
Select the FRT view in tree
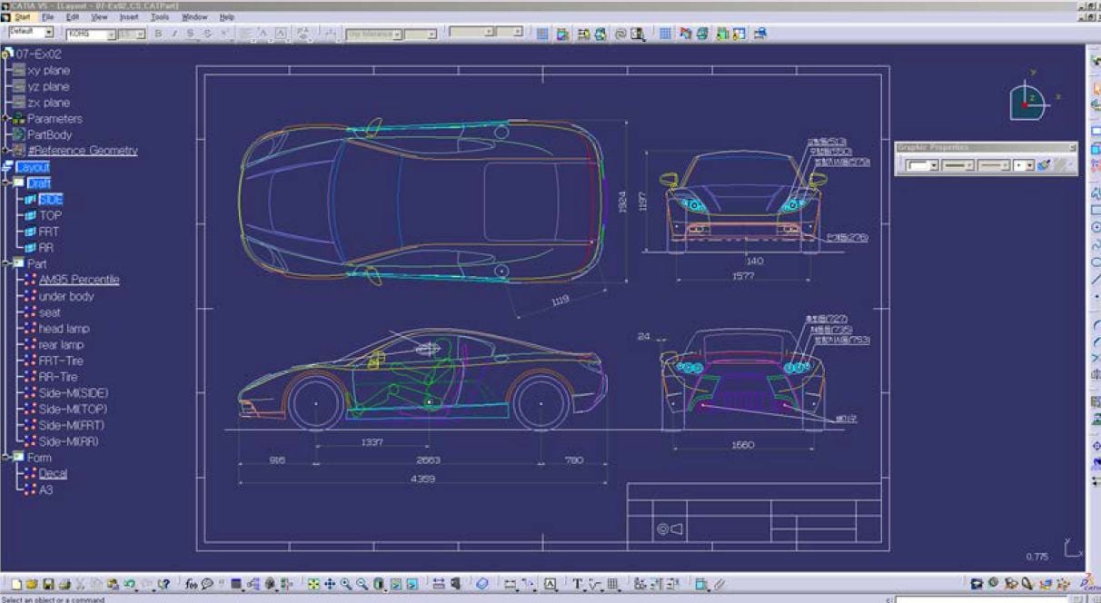49,232
